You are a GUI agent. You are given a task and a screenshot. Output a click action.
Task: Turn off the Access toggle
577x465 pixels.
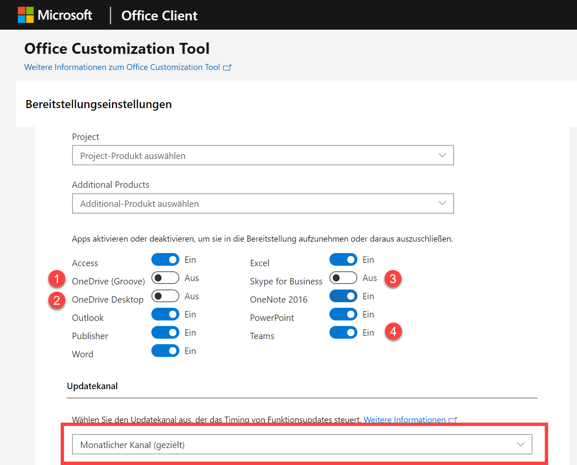coord(165,259)
